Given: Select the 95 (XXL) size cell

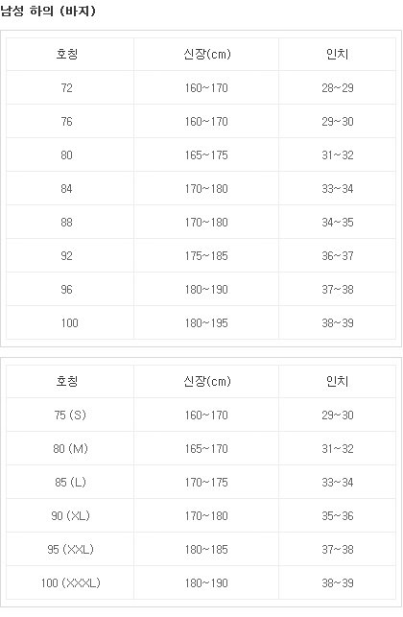Looking at the screenshot, I should coord(70,549).
